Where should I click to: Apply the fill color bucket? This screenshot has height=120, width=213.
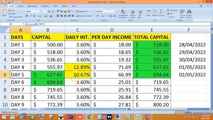46,16
